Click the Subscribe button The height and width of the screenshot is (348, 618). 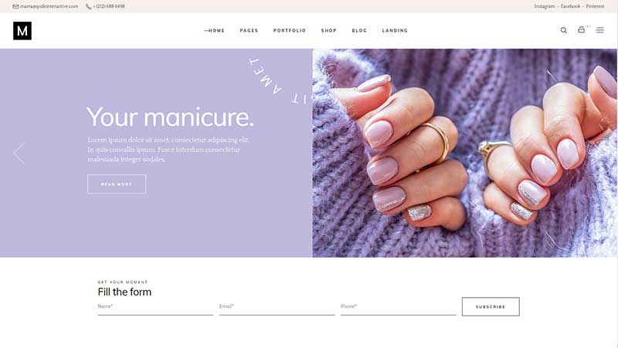tap(491, 306)
